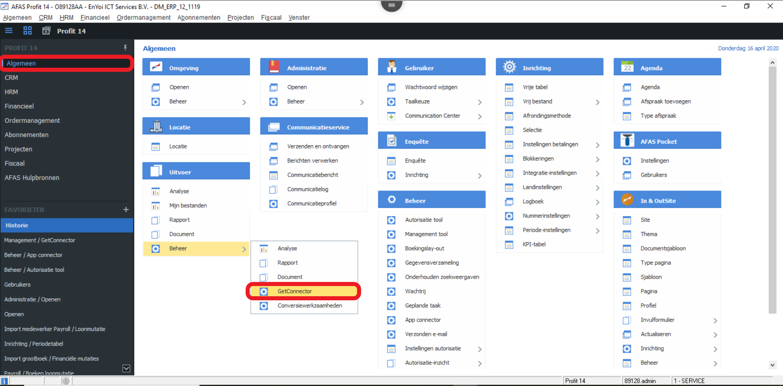This screenshot has width=783, height=386.
Task: Select the Historie tab header
Action: pos(67,225)
